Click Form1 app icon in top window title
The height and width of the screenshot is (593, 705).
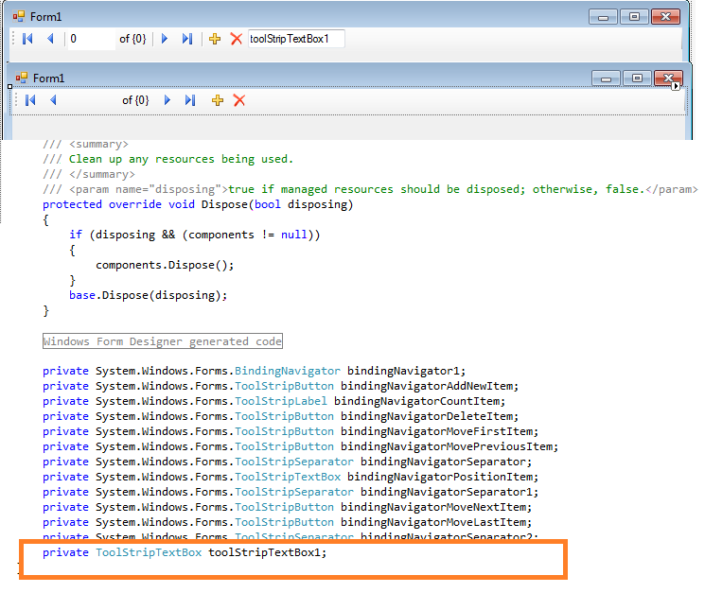(18, 17)
